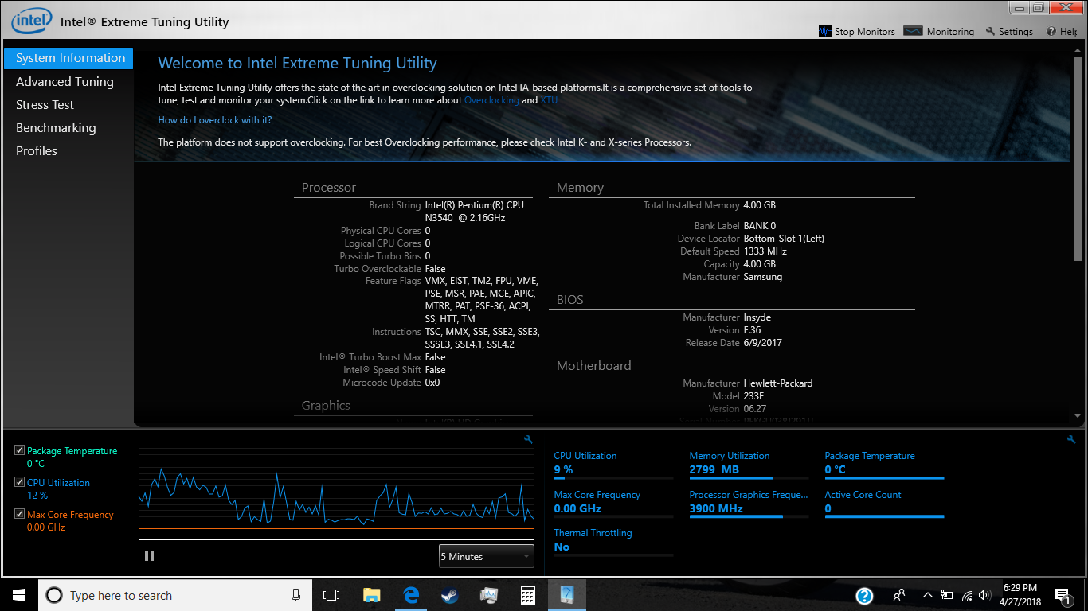Viewport: 1088px width, 611px height.
Task: Click the Thermal Throttling No tile
Action: click(x=613, y=542)
